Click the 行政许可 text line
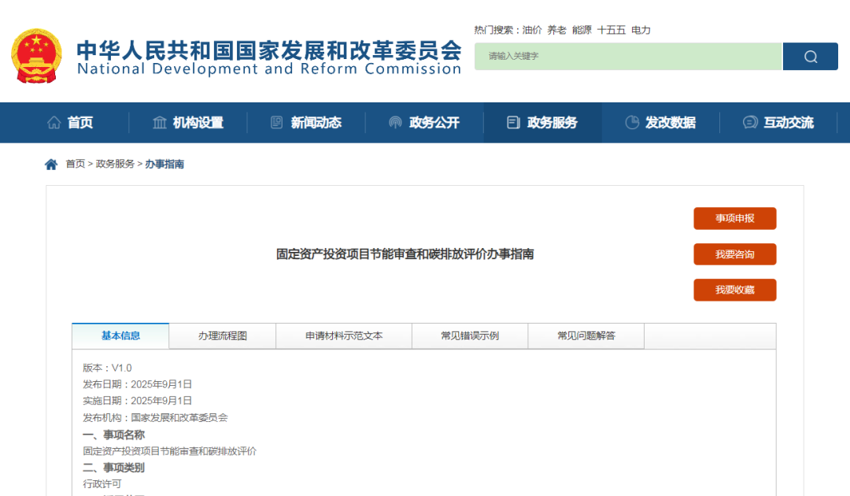The width and height of the screenshot is (850, 496). click(102, 484)
